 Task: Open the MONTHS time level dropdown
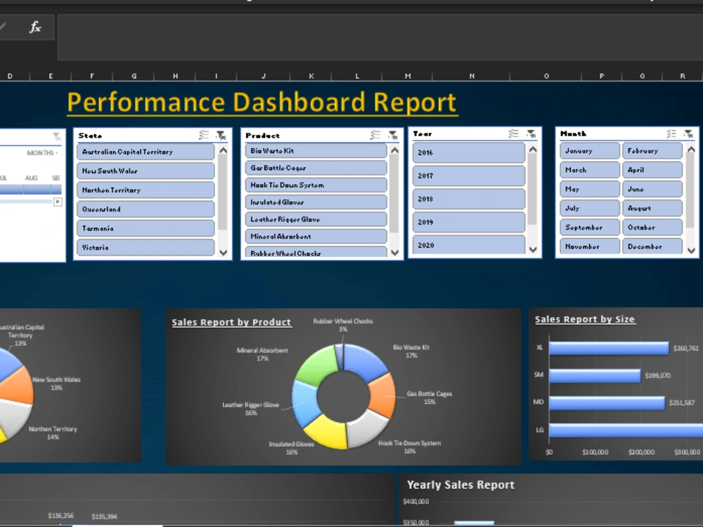[x=43, y=152]
